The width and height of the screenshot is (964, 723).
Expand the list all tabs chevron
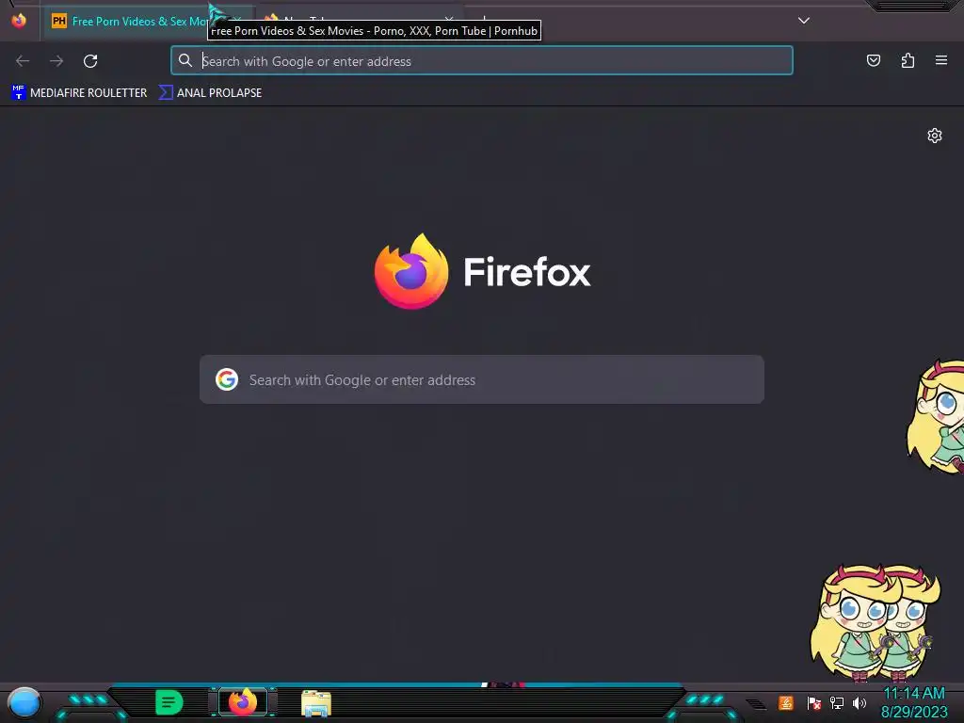[x=804, y=21]
